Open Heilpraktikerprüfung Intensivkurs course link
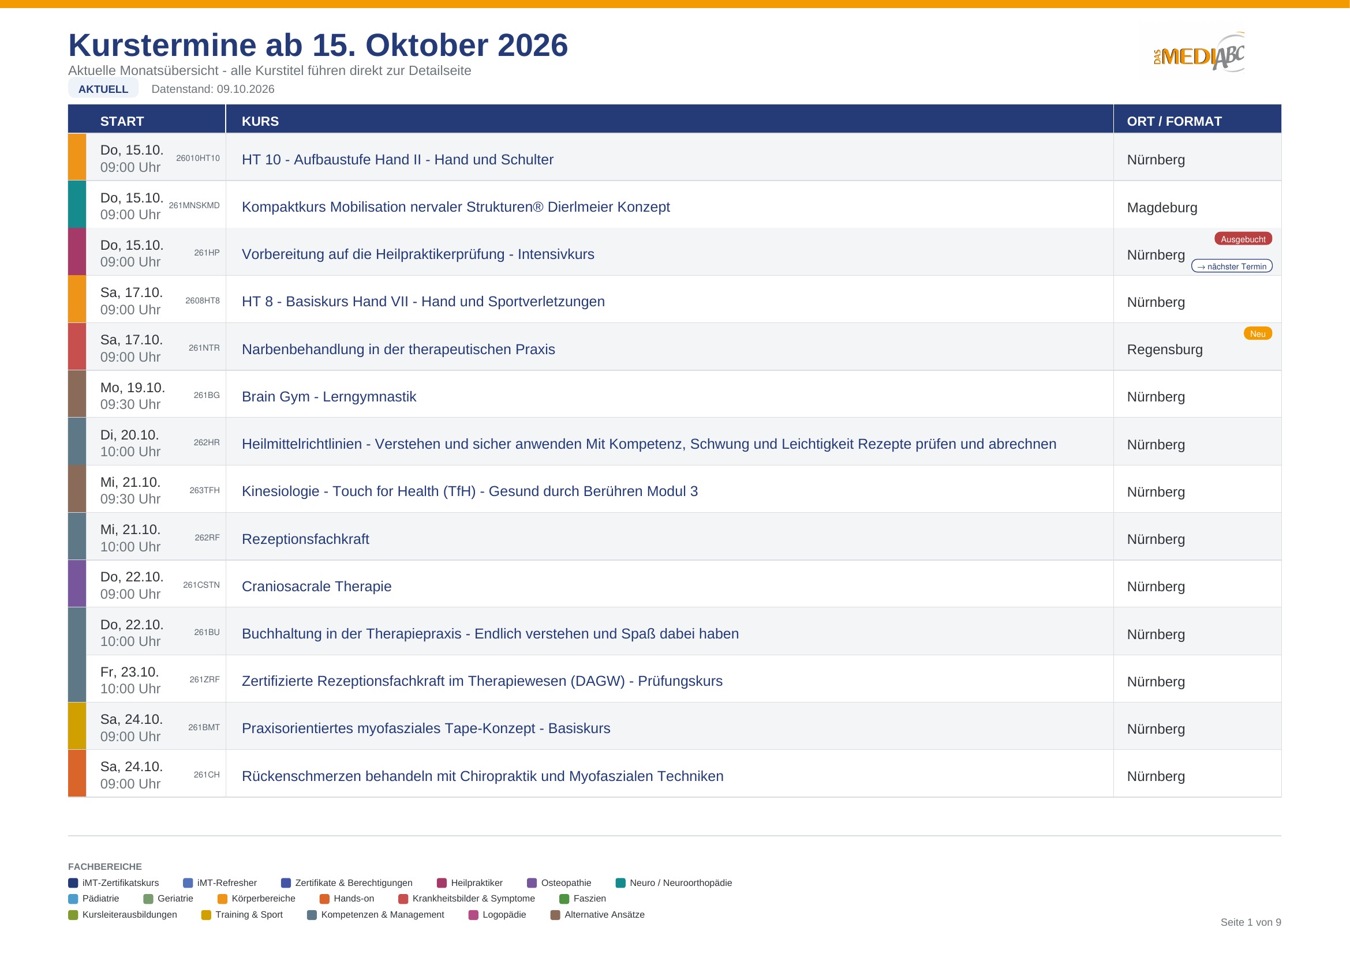Screen dimensions: 1350x954 pos(418,254)
